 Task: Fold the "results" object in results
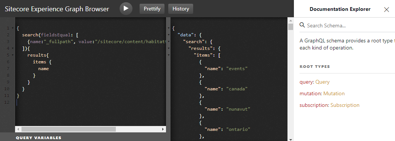pyautogui.click(x=169, y=48)
